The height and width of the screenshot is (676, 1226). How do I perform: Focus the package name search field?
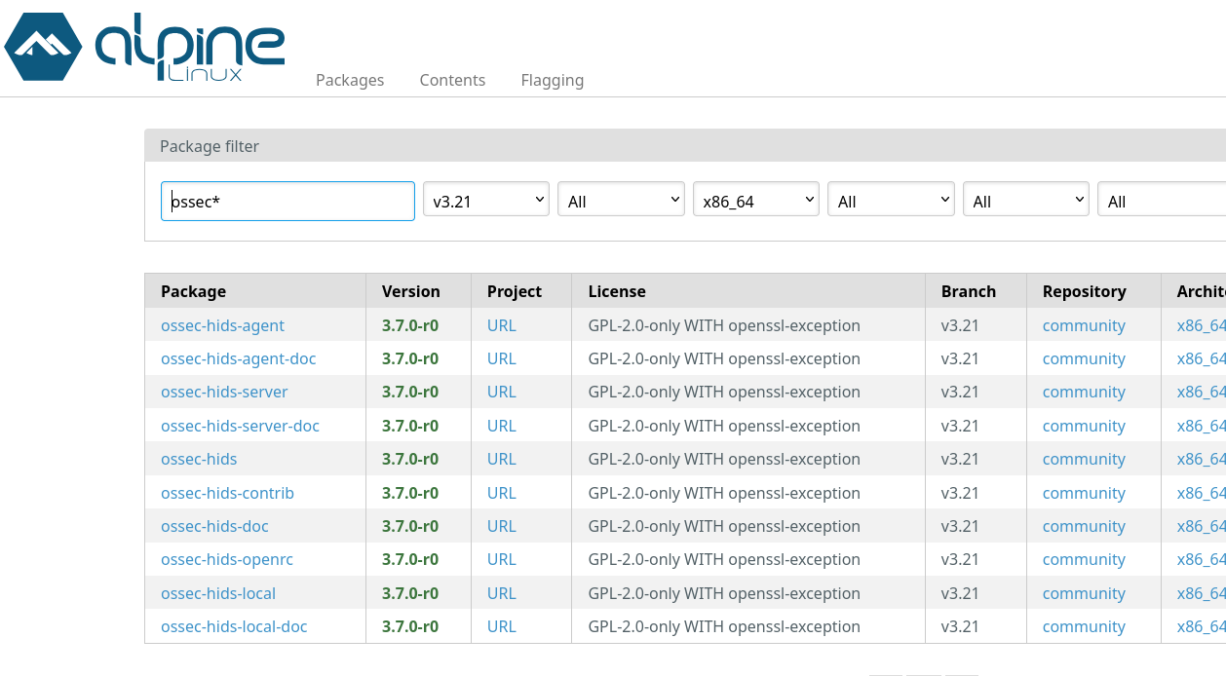click(x=287, y=202)
